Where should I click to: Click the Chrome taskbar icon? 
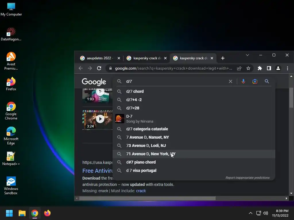(35, 213)
